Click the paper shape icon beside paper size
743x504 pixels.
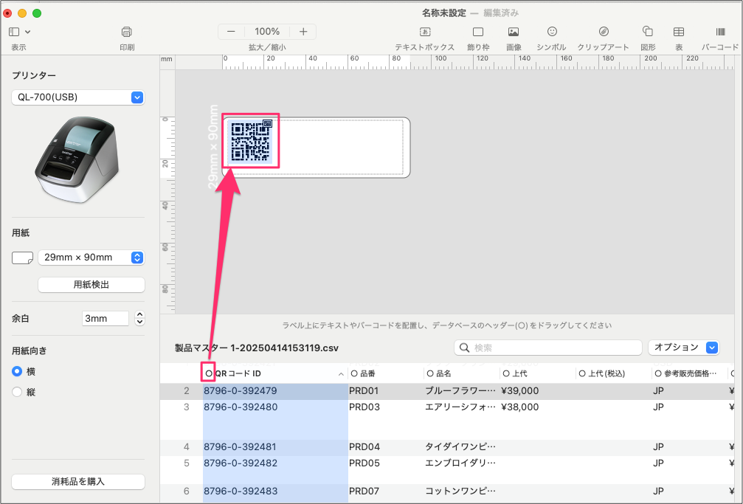22,258
